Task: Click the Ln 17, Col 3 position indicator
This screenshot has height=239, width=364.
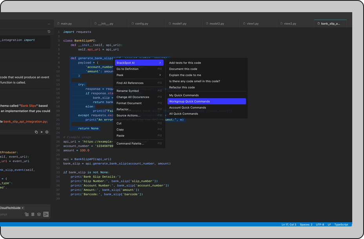Action: 289,224
